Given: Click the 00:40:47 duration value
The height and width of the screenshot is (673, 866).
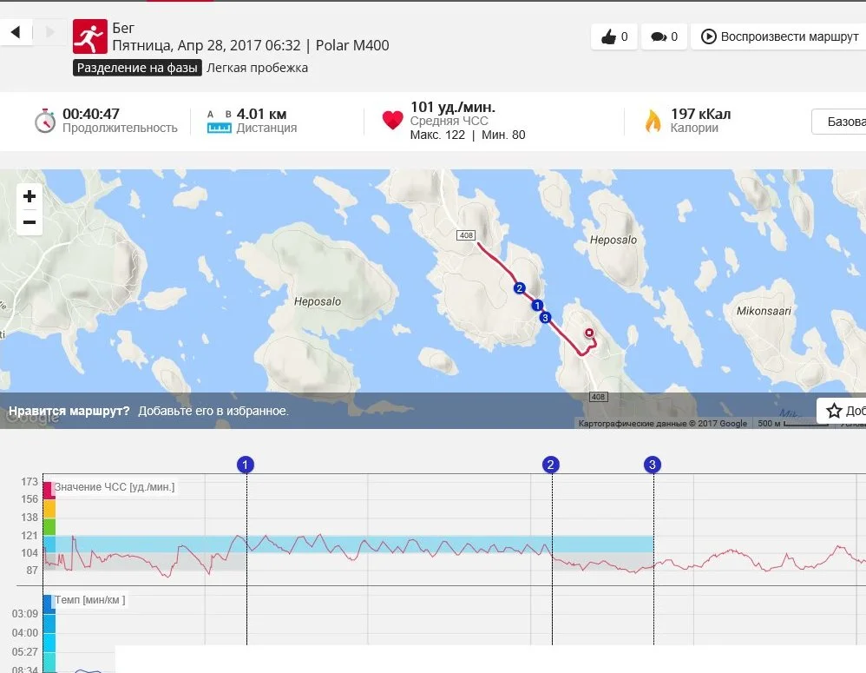Looking at the screenshot, I should (90, 114).
